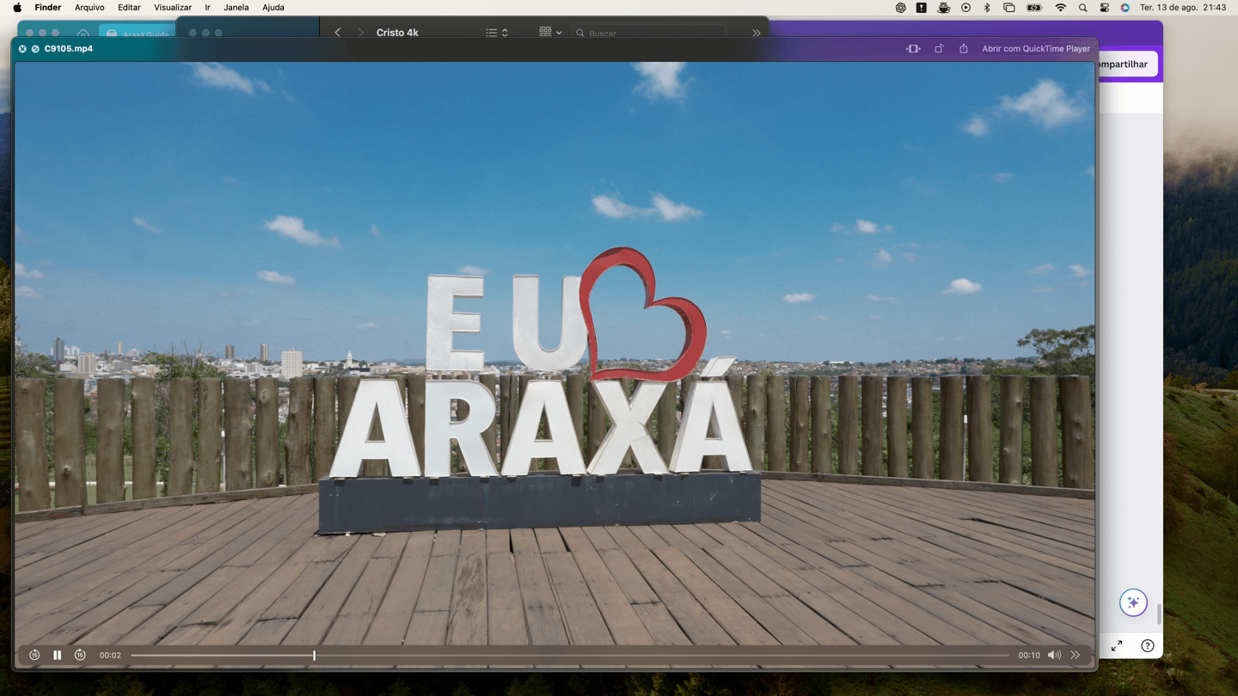Mute the video with the speaker icon
The width and height of the screenshot is (1238, 696).
[x=1054, y=655]
